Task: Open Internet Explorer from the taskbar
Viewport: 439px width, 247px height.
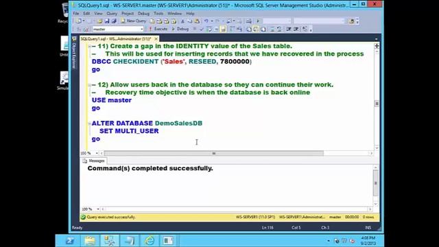Action: [150, 241]
